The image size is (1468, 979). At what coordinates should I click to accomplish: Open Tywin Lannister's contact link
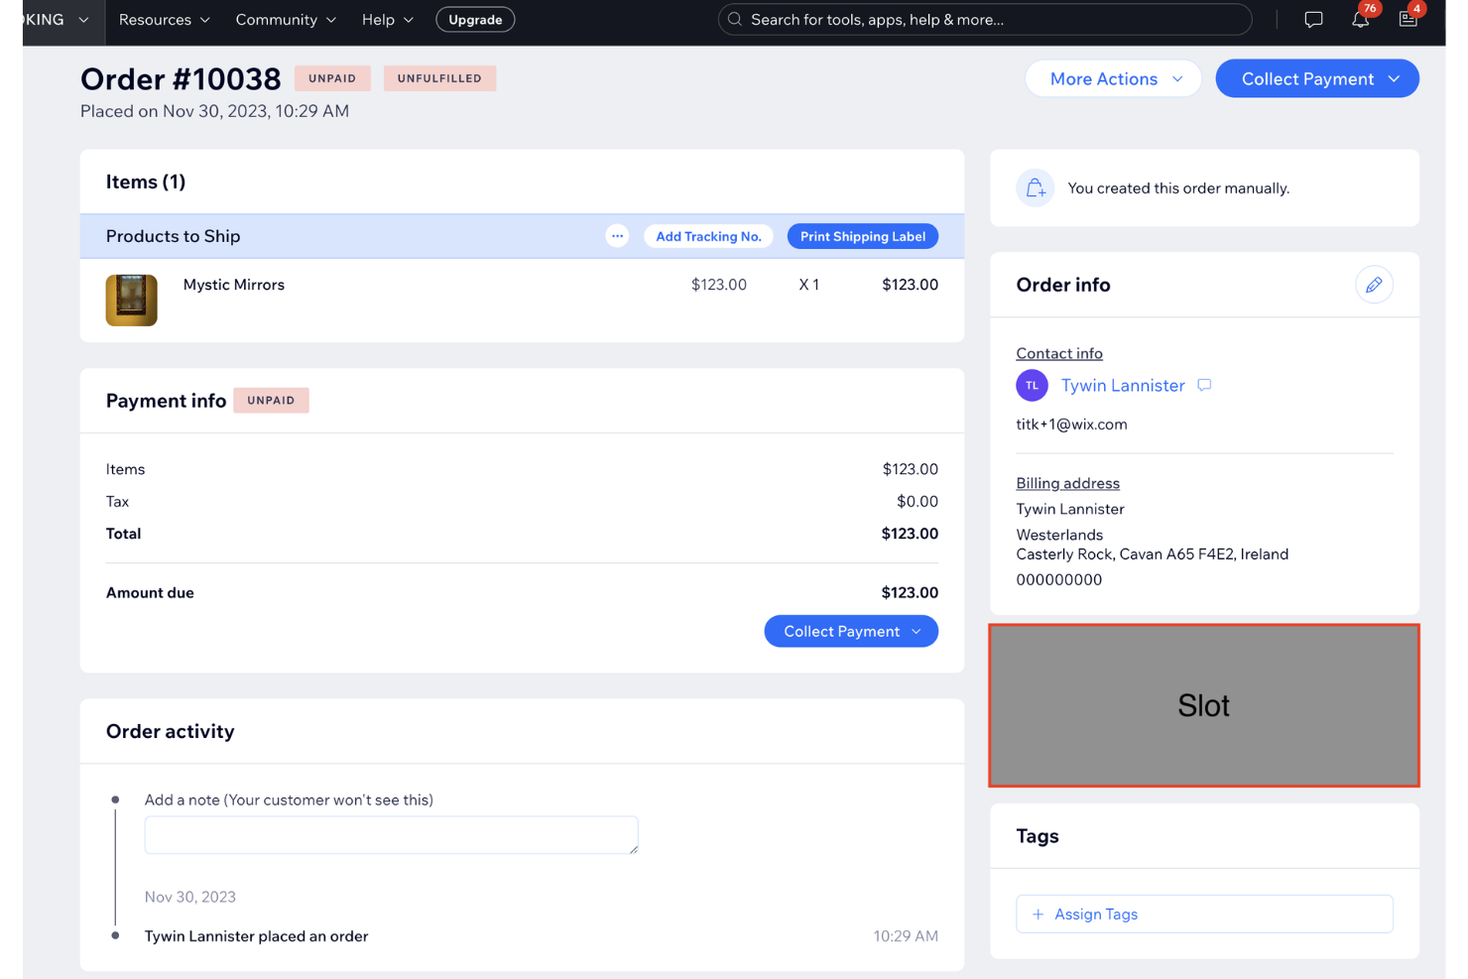[x=1123, y=385]
